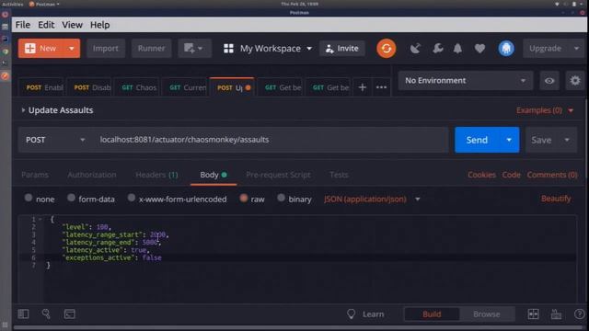589x331 pixels.
Task: Click the request URL input field
Action: [x=271, y=140]
